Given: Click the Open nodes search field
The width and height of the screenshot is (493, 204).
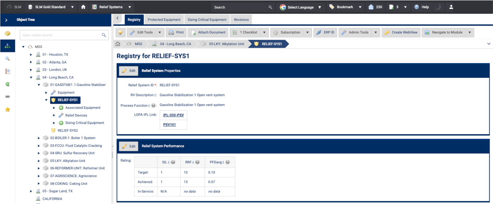Looking at the screenshot, I should coord(61,35).
